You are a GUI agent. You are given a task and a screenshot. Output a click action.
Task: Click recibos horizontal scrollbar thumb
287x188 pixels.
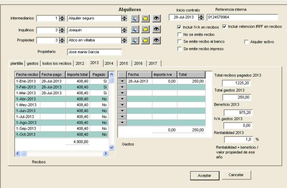pos(24,153)
